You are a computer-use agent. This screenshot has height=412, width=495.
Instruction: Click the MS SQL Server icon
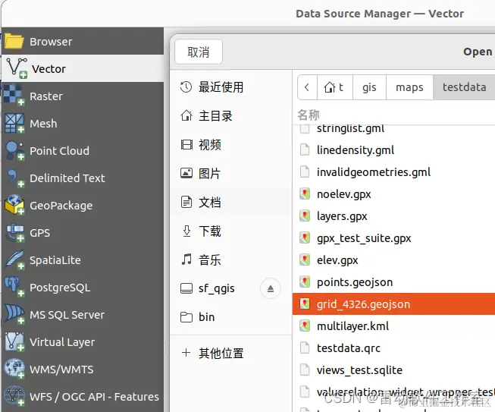(14, 314)
